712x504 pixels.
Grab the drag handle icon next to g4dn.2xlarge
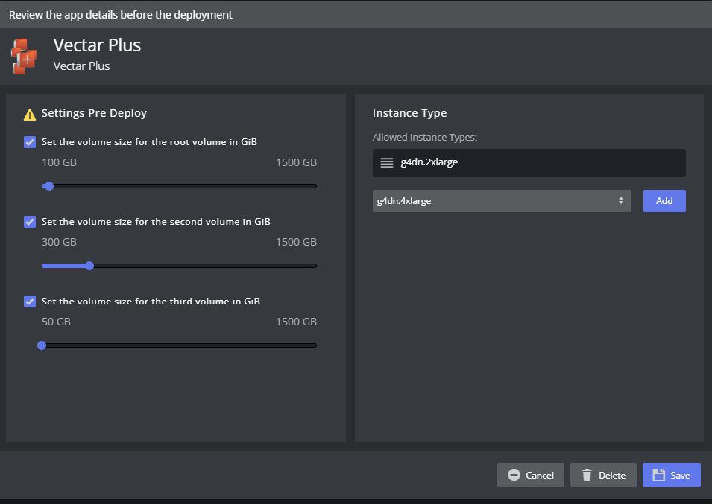click(x=386, y=163)
